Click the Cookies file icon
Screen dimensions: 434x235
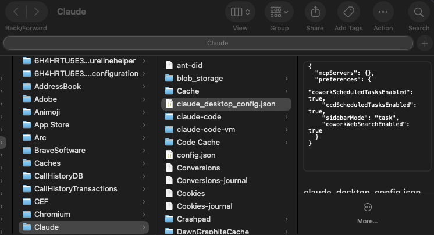[x=169, y=193]
